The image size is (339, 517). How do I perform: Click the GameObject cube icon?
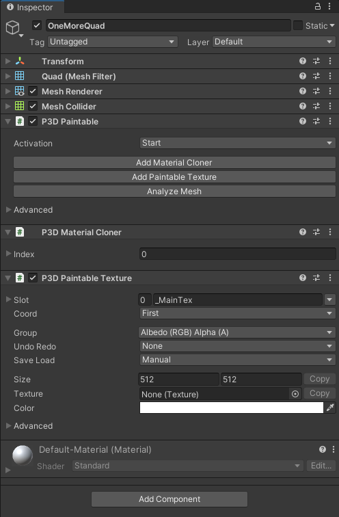(x=13, y=27)
